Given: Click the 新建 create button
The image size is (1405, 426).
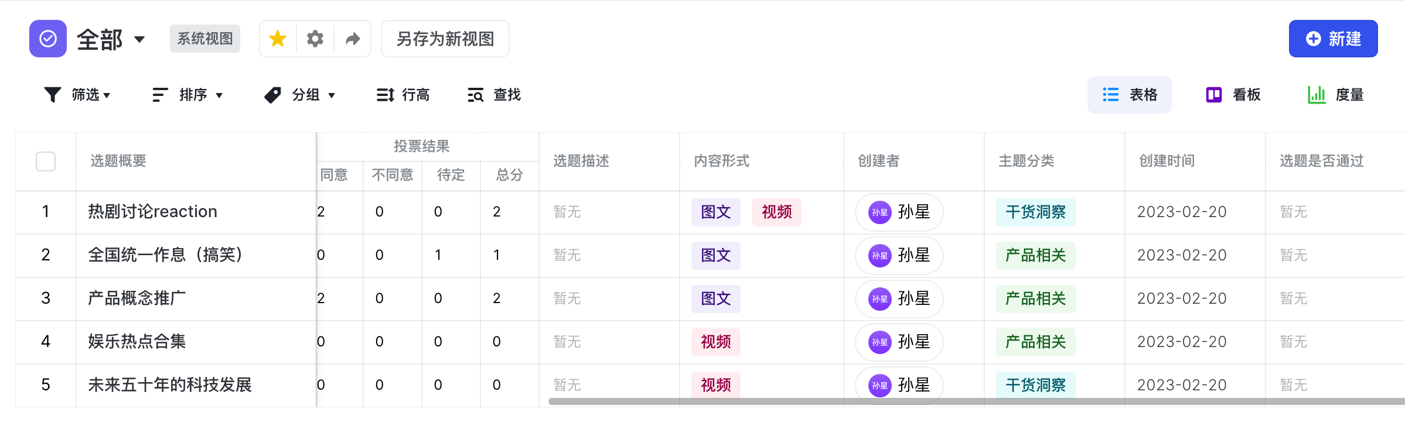Looking at the screenshot, I should click(1333, 39).
